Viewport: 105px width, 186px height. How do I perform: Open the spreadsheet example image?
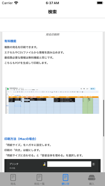coord(52,100)
